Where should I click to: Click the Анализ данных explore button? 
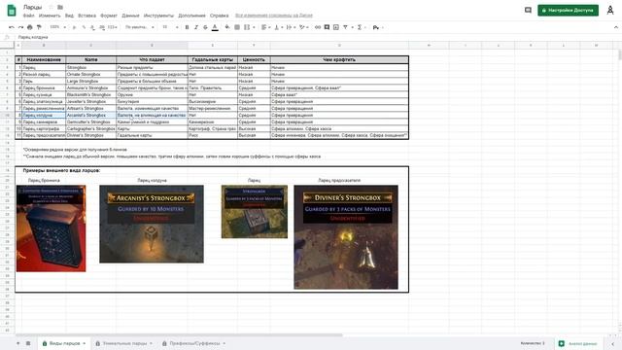[578, 343]
